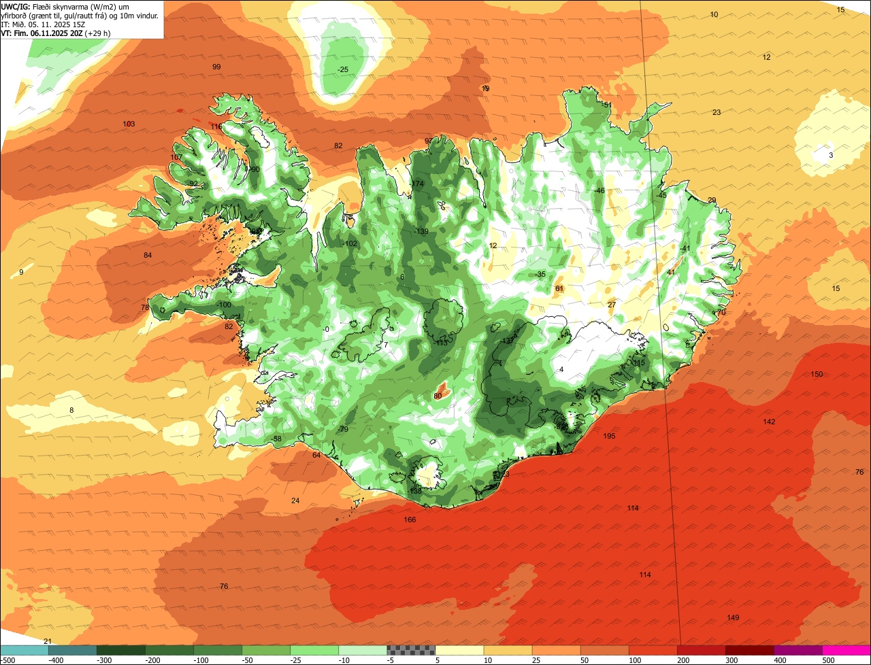871x665 pixels.
Task: Click the map value '-102' on the map
Action: 350,243
